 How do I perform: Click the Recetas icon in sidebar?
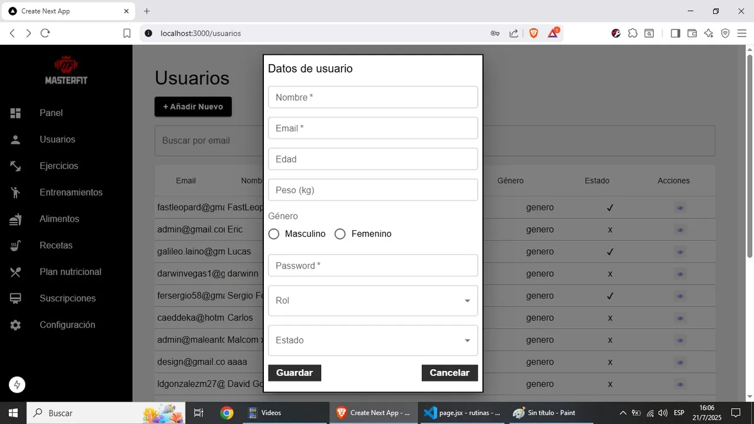pos(15,246)
